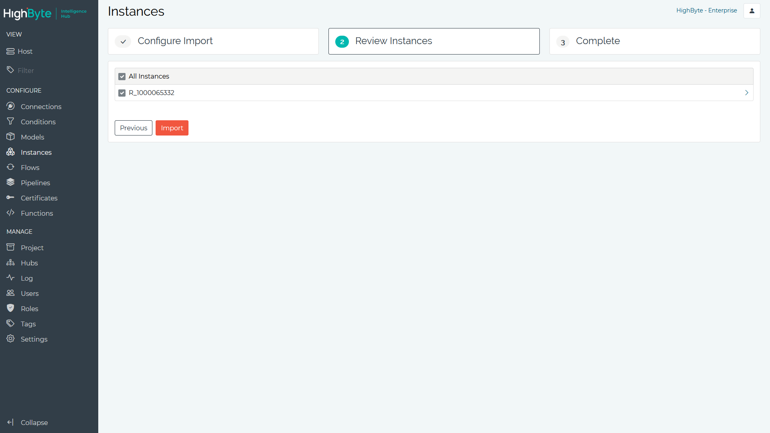The height and width of the screenshot is (433, 770).
Task: Open the Tags menu item
Action: coord(28,324)
